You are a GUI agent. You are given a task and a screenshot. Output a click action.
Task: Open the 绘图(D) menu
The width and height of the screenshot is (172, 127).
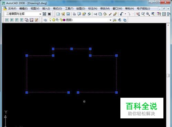(x=81, y=9)
